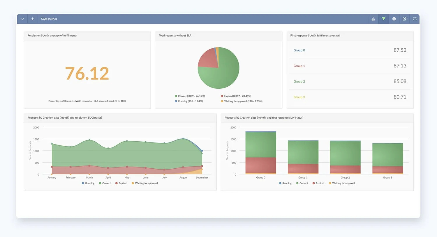
Task: Click the edit dashboard pencil icon
Action: [x=404, y=19]
